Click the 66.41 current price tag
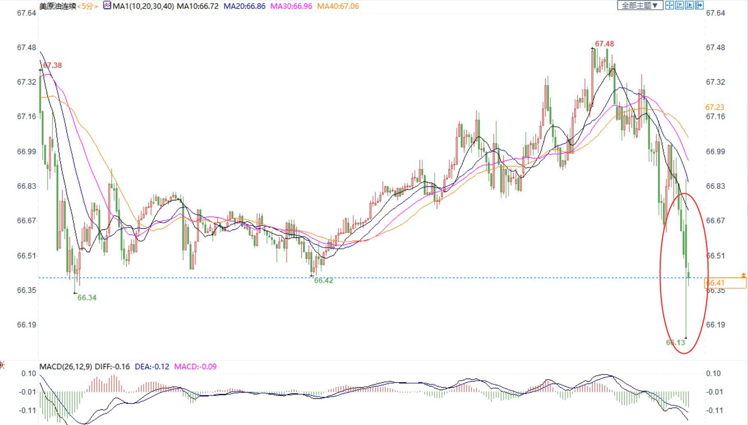 point(725,283)
